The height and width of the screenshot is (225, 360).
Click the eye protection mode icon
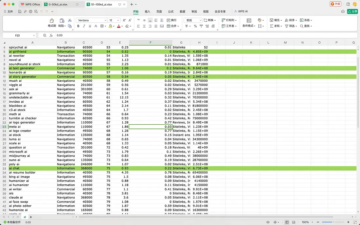(268, 222)
